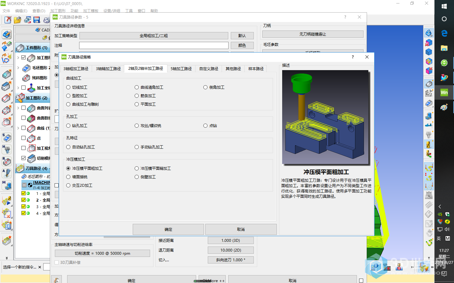
Task: Select the 型腔加工 radio option
Action: pyautogui.click(x=68, y=96)
